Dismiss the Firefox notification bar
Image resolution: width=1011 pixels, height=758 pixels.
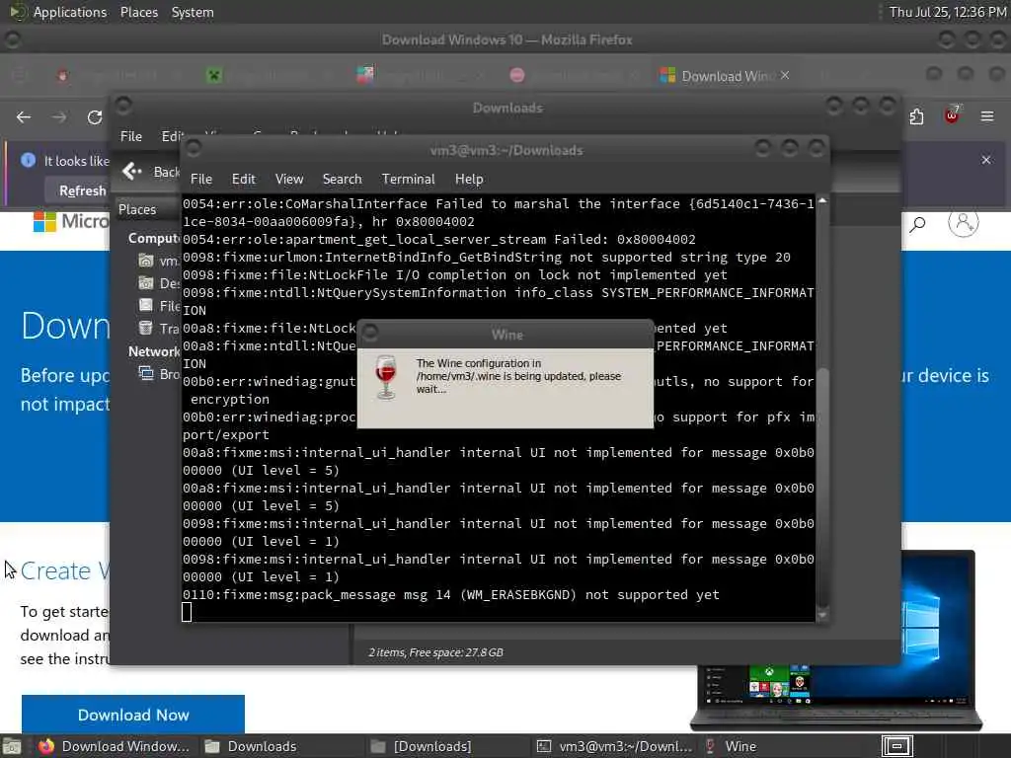click(986, 159)
